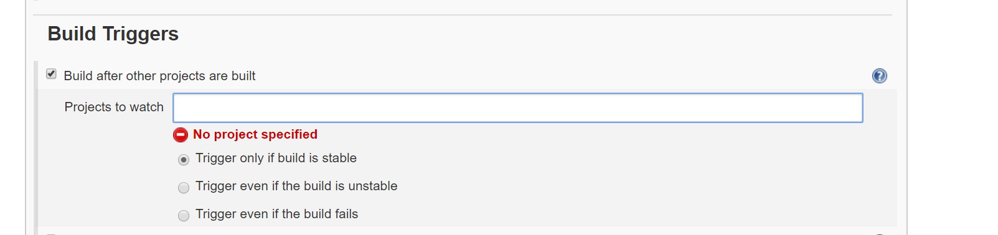Click the word stable in the first radio label
Screen dimensions: 998x235
point(339,158)
